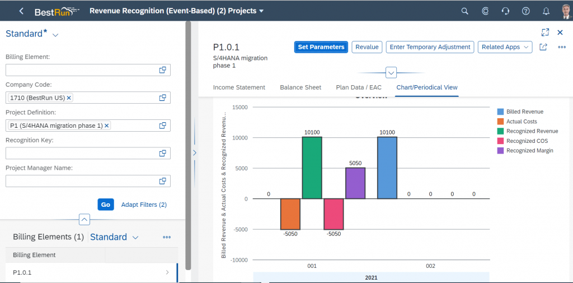Click the Recognized Margin legend swatch
The image size is (573, 283).
pyautogui.click(x=500, y=151)
